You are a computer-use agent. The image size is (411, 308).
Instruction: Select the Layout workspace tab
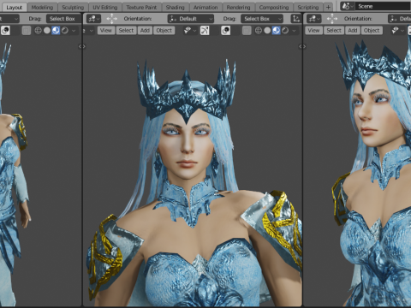[x=14, y=7]
